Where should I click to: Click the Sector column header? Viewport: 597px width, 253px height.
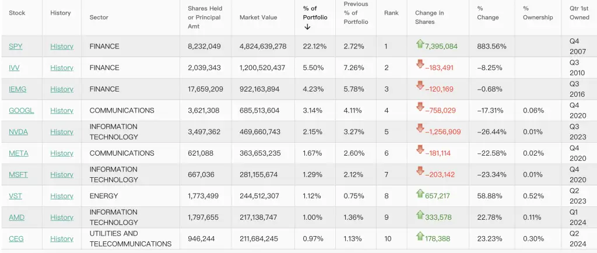99,17
